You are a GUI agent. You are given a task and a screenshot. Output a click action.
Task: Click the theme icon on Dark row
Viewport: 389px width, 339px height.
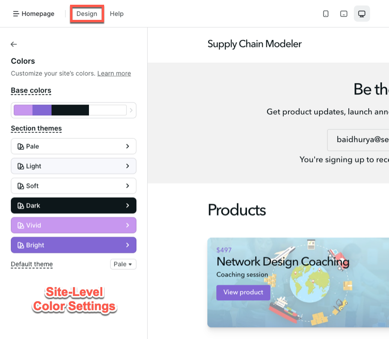[x=20, y=206]
